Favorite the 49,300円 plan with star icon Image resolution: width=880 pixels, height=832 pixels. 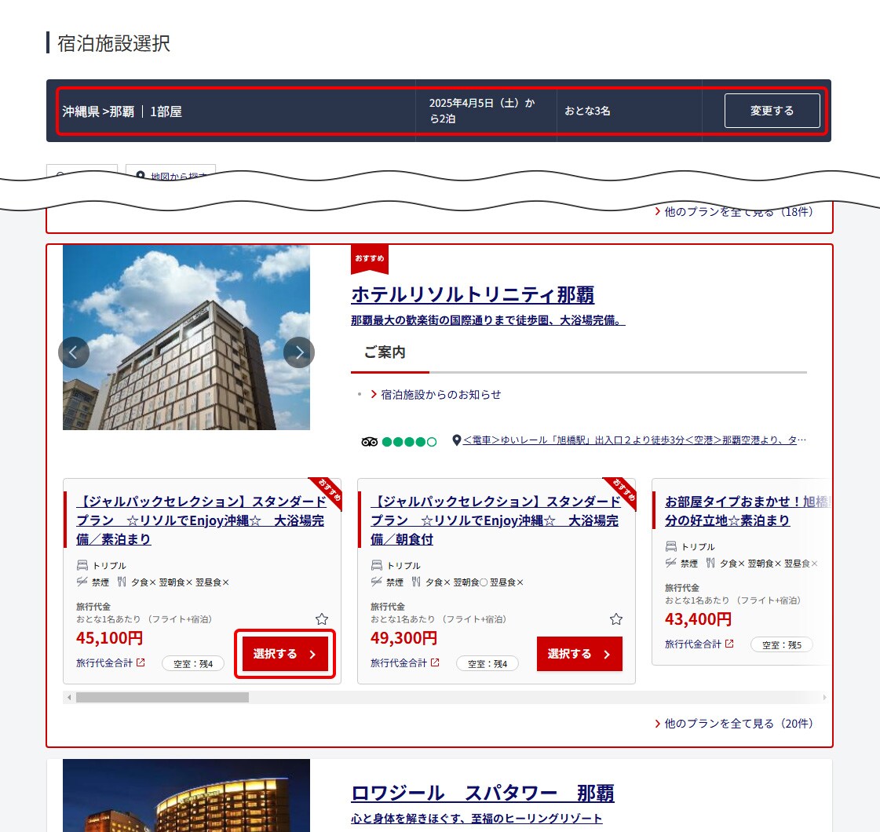(616, 619)
